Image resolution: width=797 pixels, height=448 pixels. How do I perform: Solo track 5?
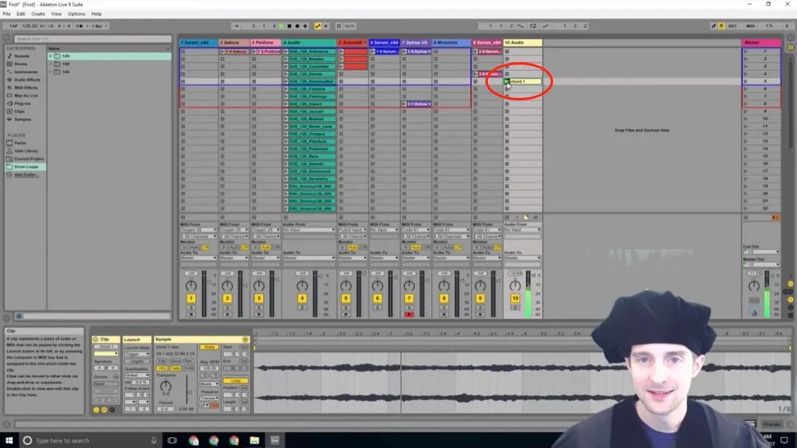tap(346, 308)
